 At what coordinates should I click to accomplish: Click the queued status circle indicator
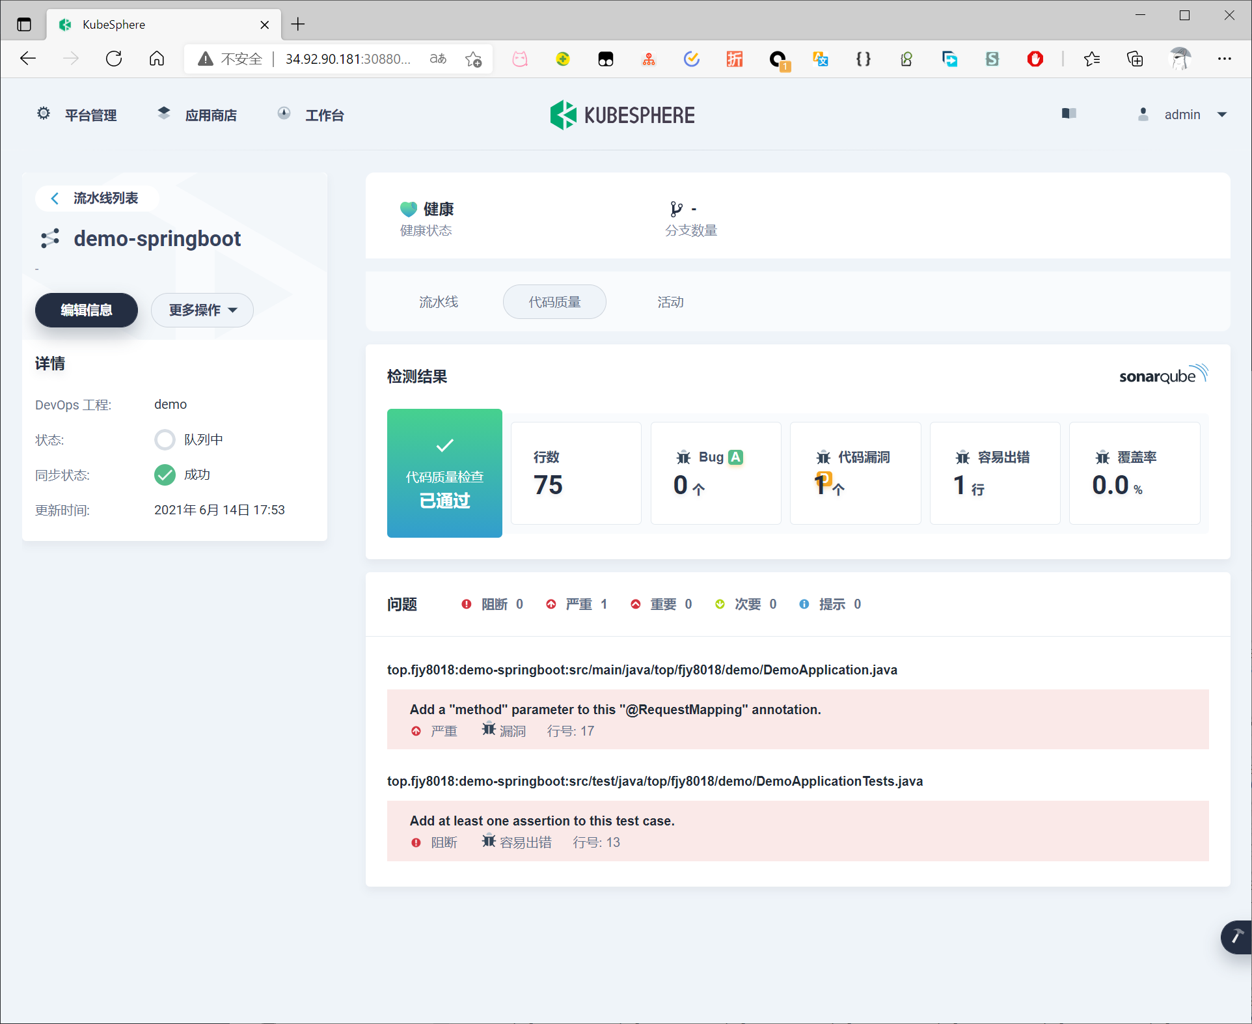tap(165, 439)
